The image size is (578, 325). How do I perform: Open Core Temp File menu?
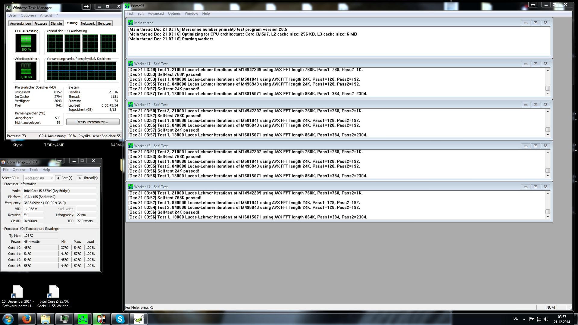6,170
